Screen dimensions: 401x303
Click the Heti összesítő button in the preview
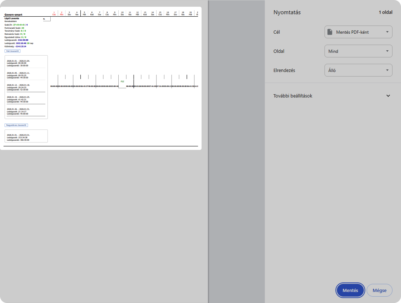point(12,51)
